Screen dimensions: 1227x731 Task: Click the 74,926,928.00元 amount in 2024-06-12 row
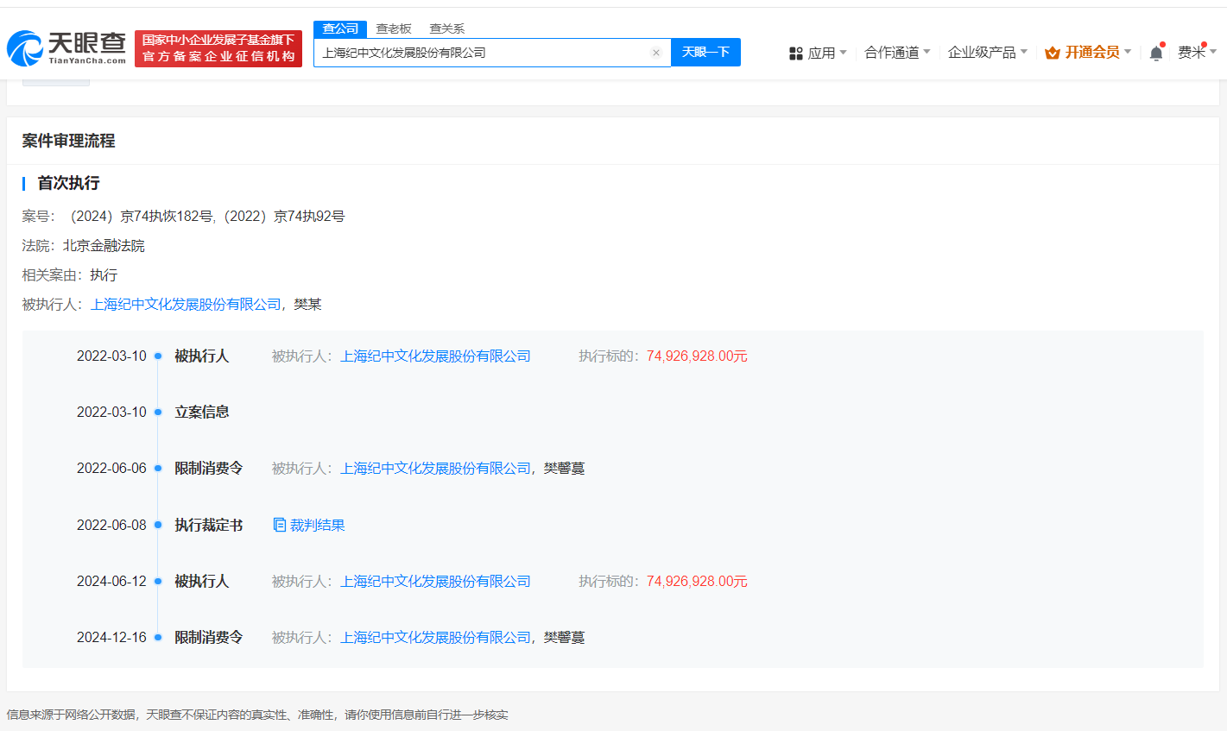[697, 582]
